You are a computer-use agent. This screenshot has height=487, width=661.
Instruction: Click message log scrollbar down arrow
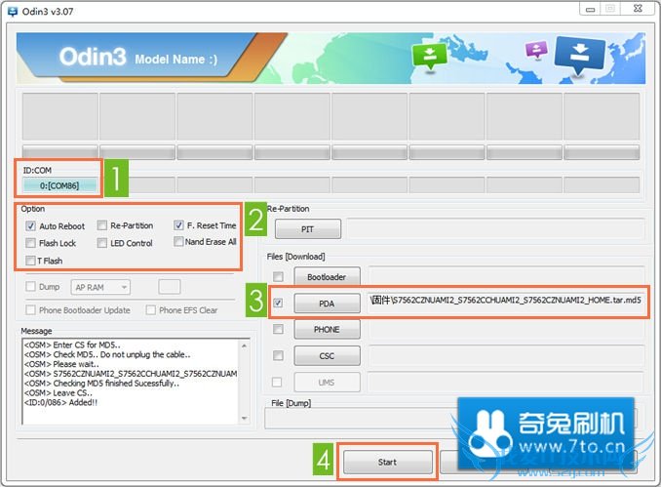coord(244,419)
